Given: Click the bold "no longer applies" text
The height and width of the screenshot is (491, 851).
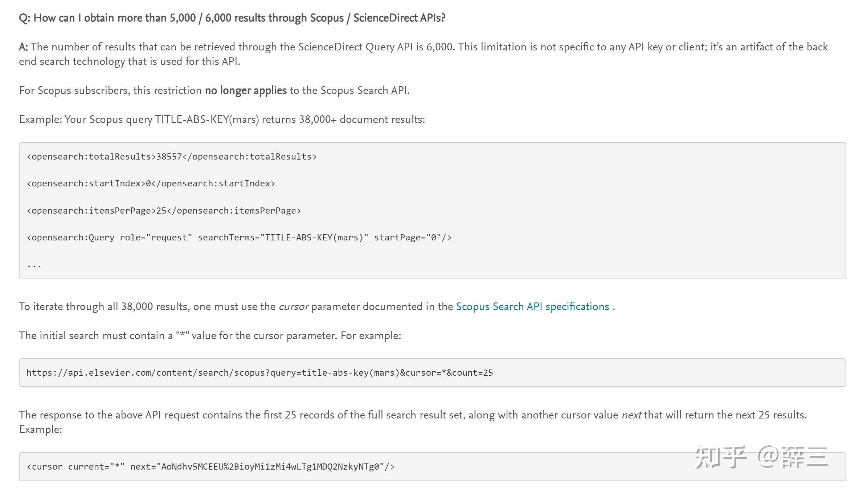Looking at the screenshot, I should 246,91.
